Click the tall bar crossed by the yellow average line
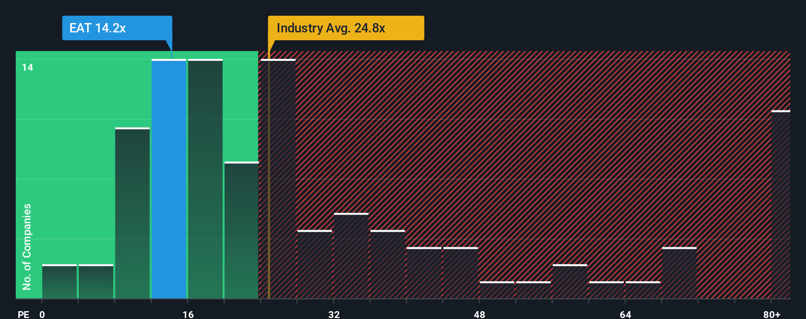Viewport: 806px width, 319px height. (x=278, y=179)
